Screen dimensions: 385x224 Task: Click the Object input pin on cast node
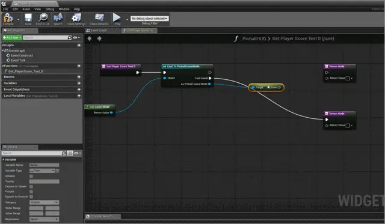(164, 78)
